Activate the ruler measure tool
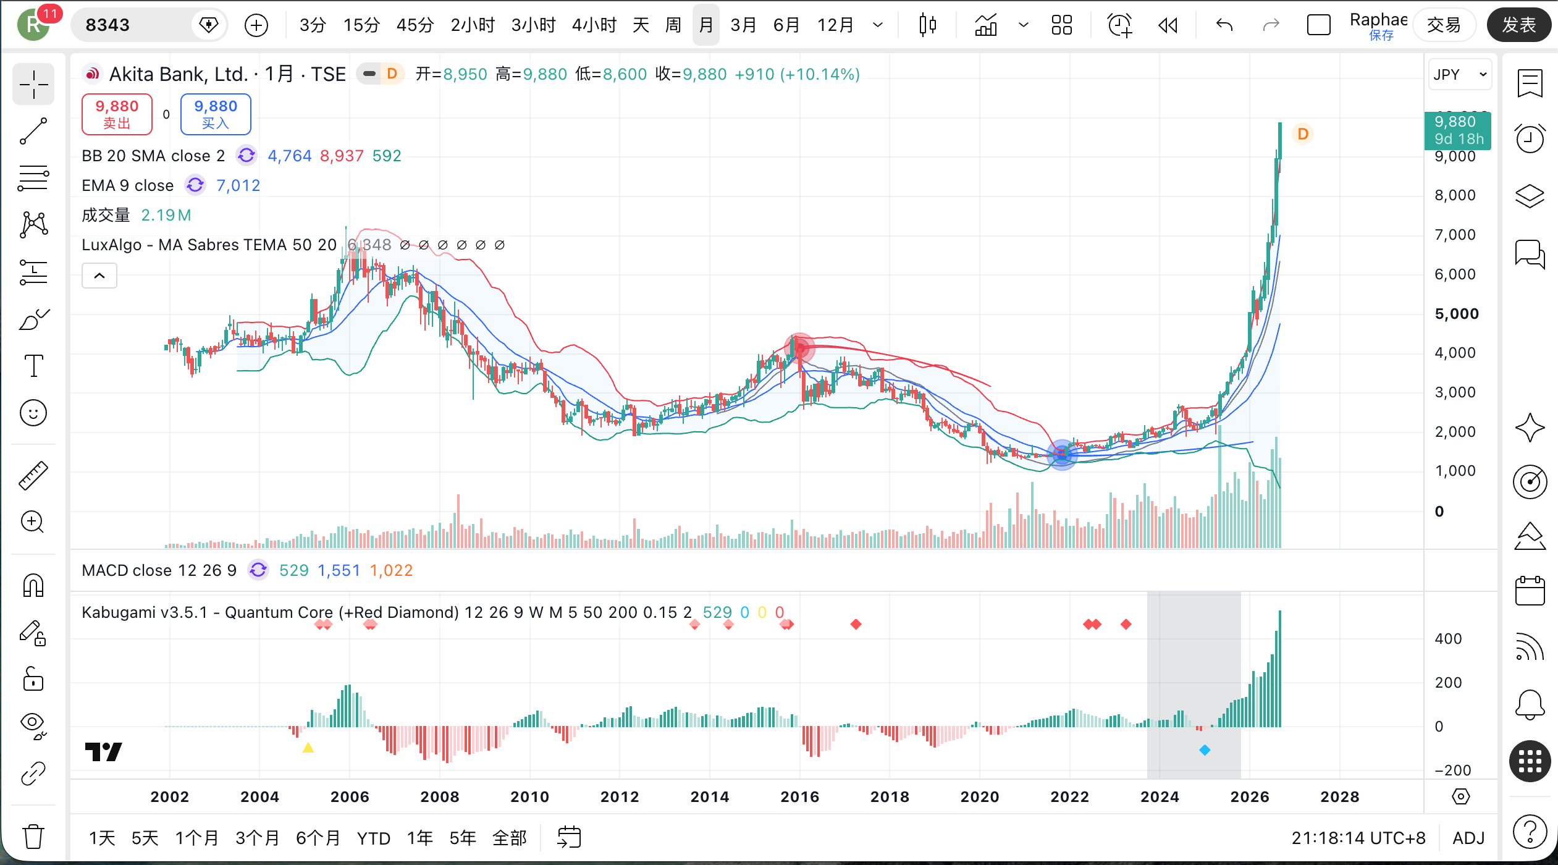 pyautogui.click(x=33, y=475)
